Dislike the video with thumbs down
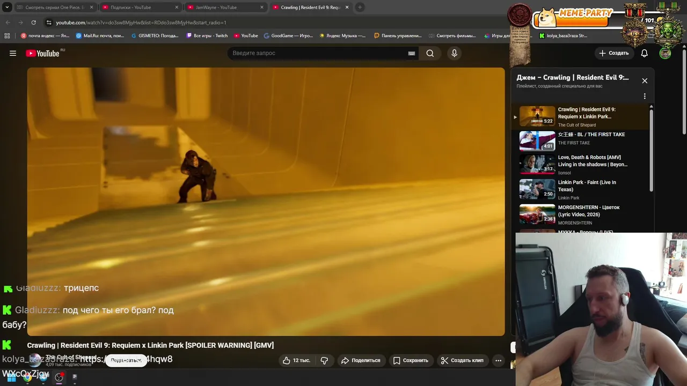The image size is (687, 386). (x=324, y=360)
